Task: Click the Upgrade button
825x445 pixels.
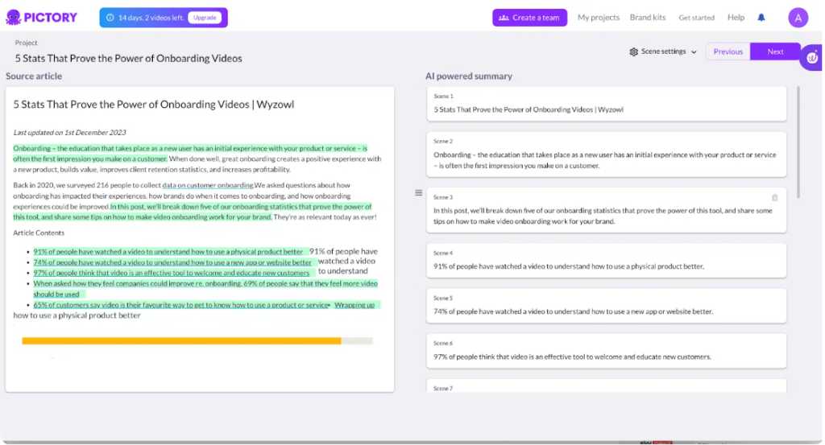Action: (205, 18)
